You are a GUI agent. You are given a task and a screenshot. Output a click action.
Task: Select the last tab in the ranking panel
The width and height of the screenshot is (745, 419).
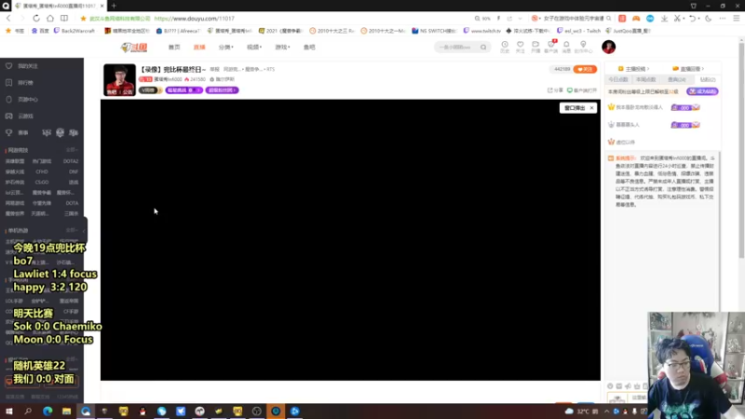708,79
